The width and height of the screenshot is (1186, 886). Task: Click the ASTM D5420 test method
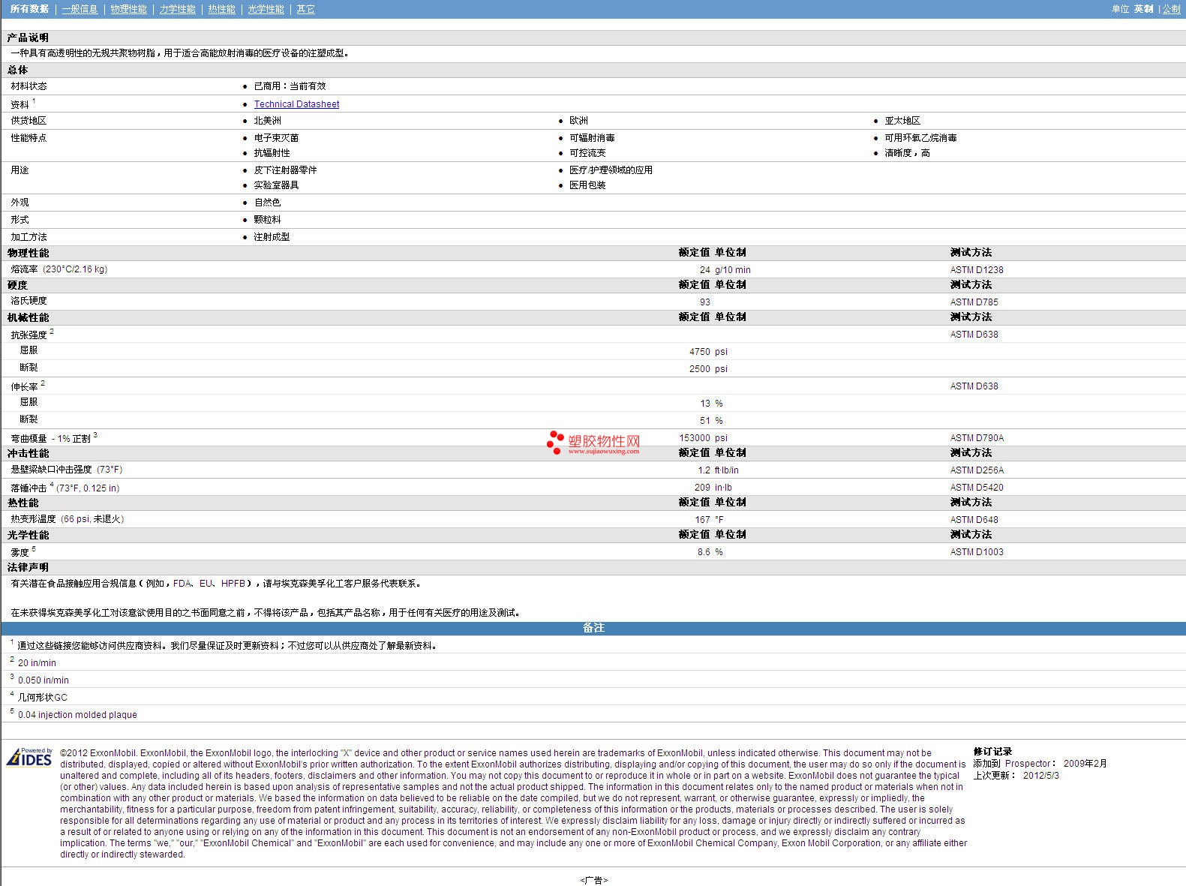pos(977,488)
